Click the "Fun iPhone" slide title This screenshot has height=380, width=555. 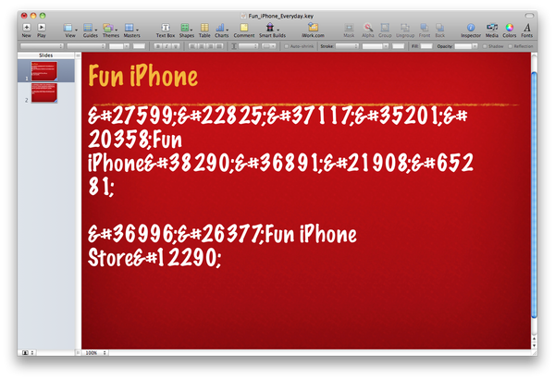(x=143, y=76)
